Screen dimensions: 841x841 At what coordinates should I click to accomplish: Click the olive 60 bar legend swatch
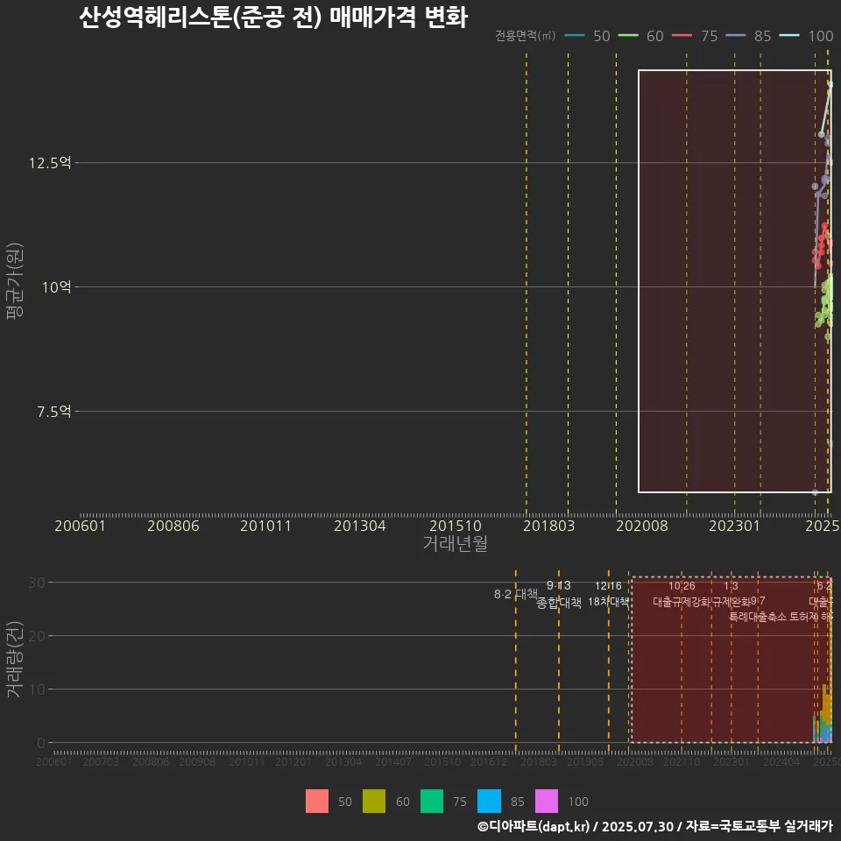coord(374,802)
